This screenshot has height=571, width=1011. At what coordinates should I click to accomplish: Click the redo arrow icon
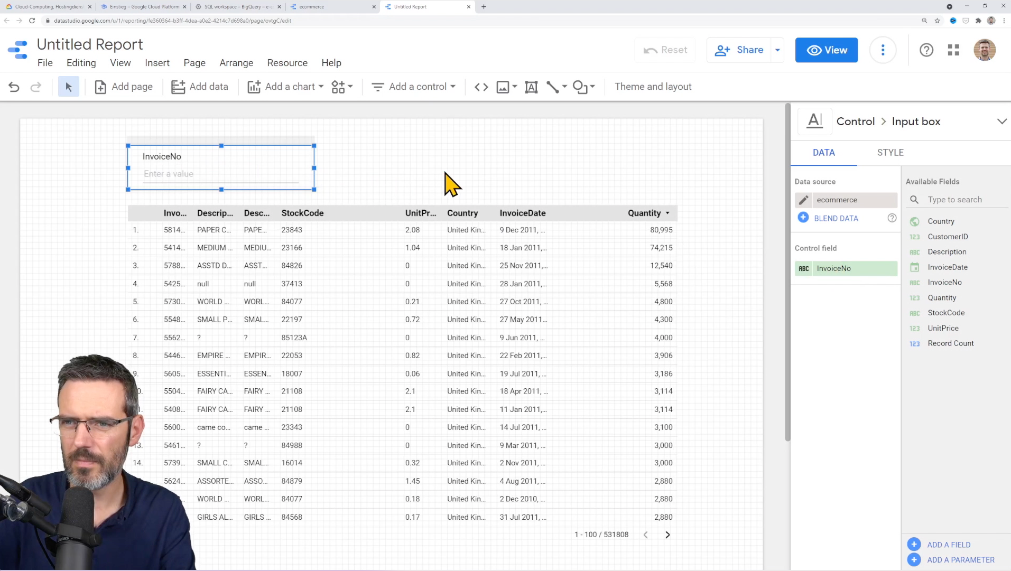[x=35, y=87]
